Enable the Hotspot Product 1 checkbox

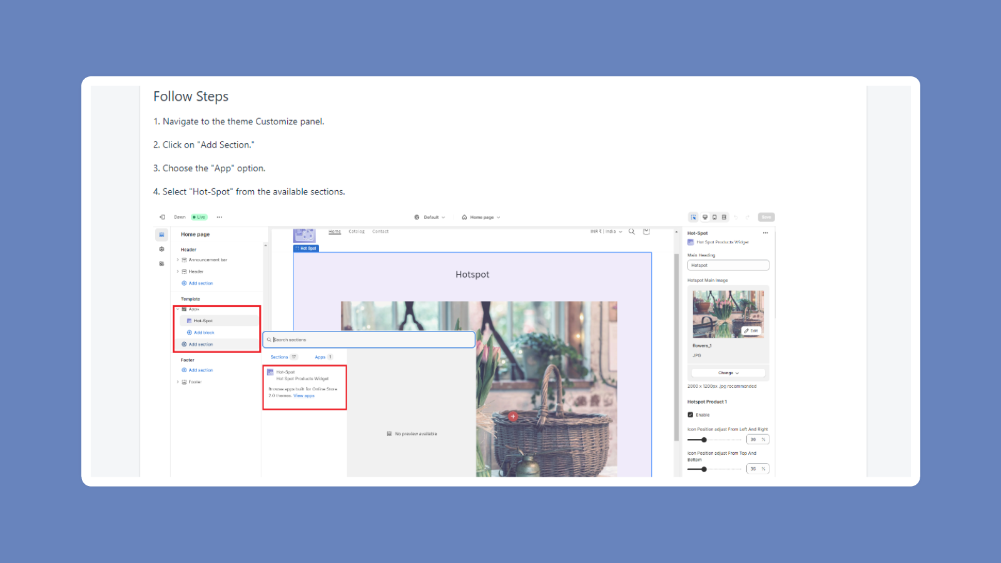coord(691,415)
